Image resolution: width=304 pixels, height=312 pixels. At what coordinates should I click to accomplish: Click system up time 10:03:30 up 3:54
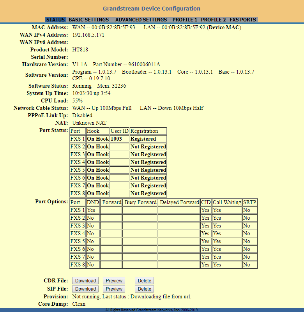tap(91, 93)
